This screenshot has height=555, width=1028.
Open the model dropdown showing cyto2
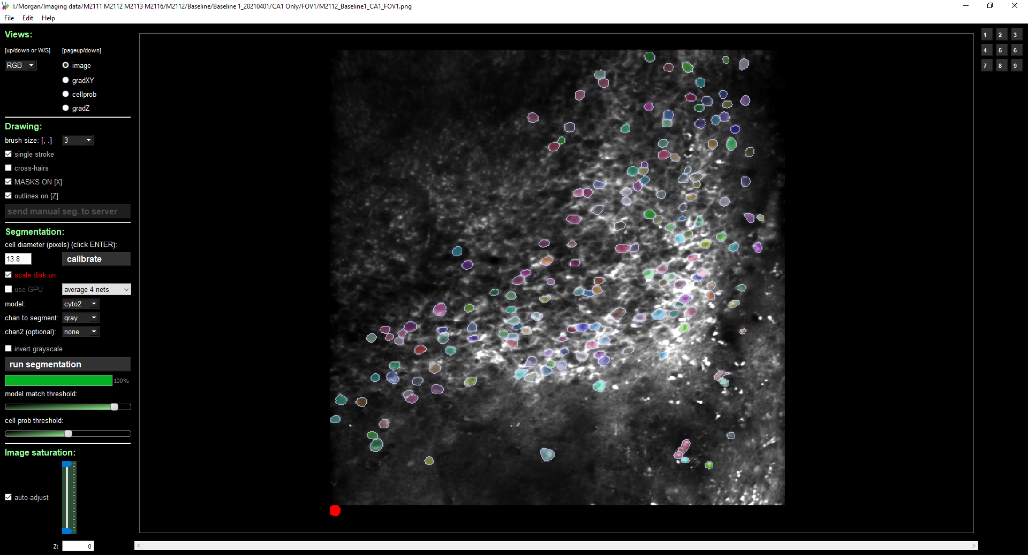coord(80,304)
